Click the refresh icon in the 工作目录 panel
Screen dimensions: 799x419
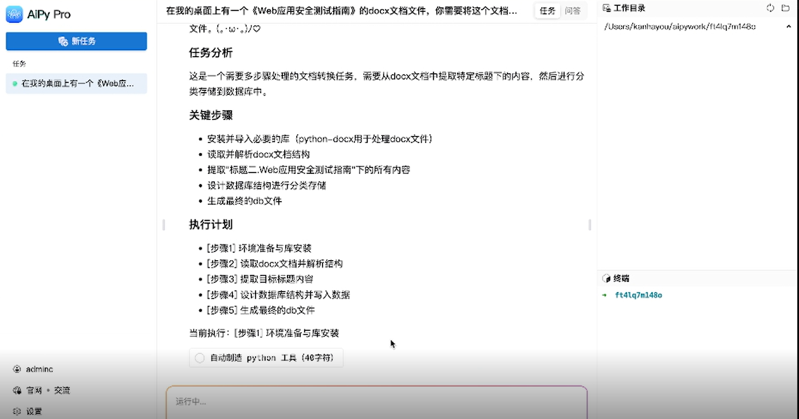[x=770, y=7]
